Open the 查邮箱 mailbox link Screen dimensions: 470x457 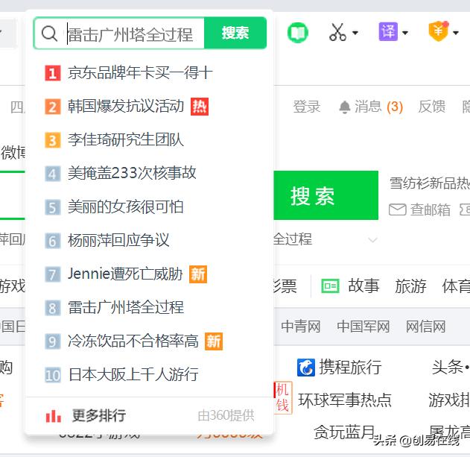(430, 209)
